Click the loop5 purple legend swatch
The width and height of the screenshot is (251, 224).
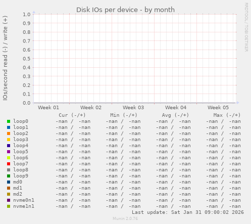(9, 152)
